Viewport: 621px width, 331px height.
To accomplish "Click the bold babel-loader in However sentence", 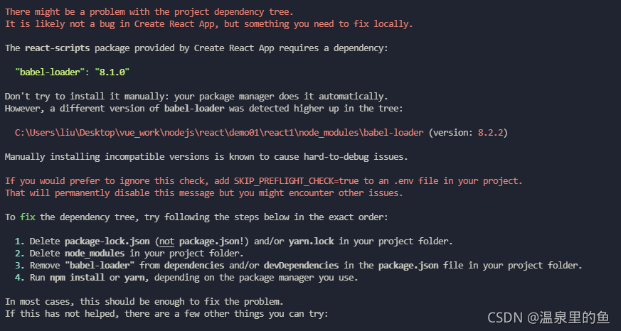I will (x=194, y=109).
